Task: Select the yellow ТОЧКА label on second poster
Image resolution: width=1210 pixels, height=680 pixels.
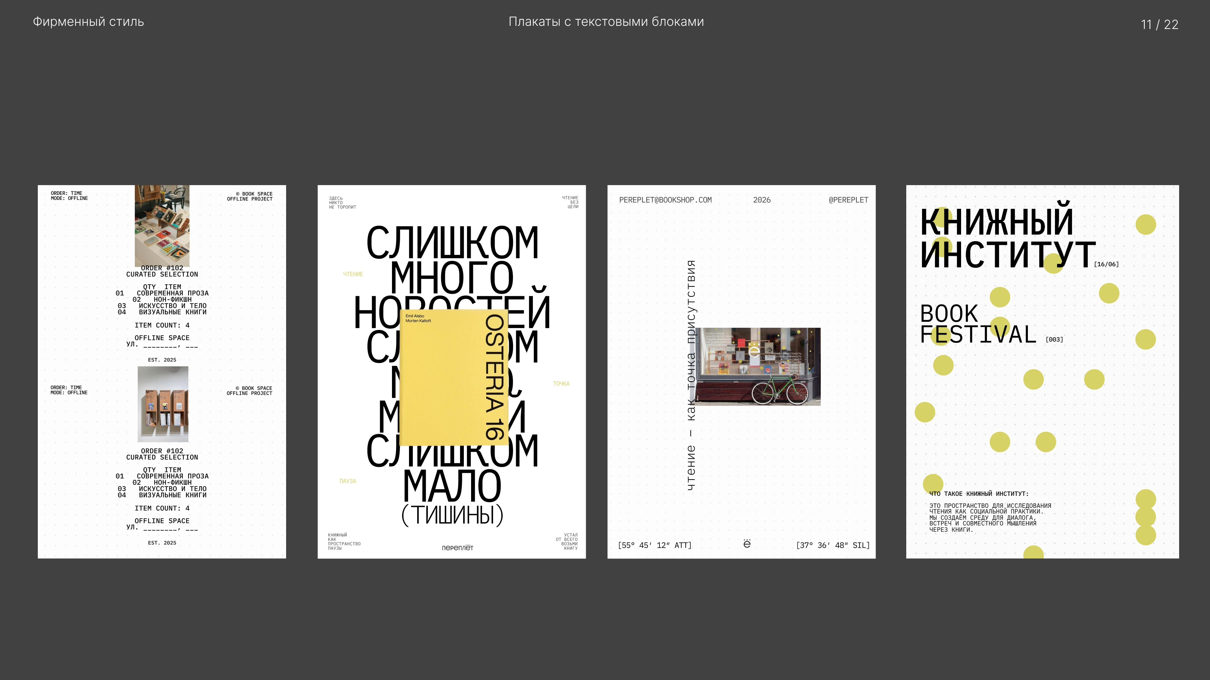Action: point(561,383)
